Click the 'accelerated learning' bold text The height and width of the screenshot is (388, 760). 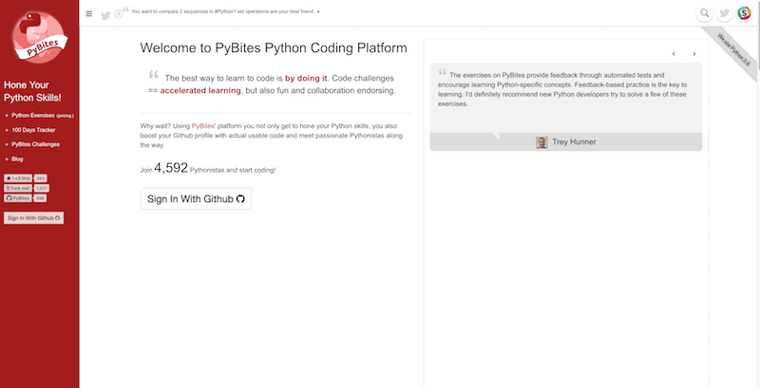[200, 90]
